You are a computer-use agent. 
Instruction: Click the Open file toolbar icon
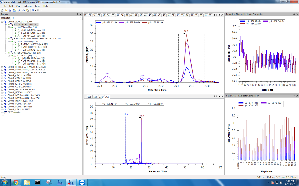6,10
